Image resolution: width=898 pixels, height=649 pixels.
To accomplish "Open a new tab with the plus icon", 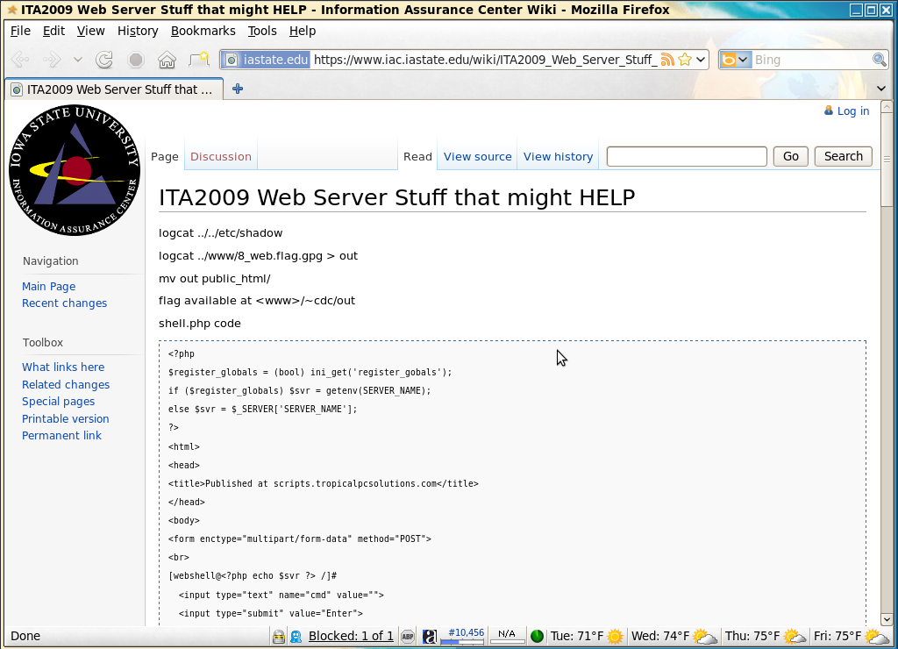I will [x=238, y=89].
